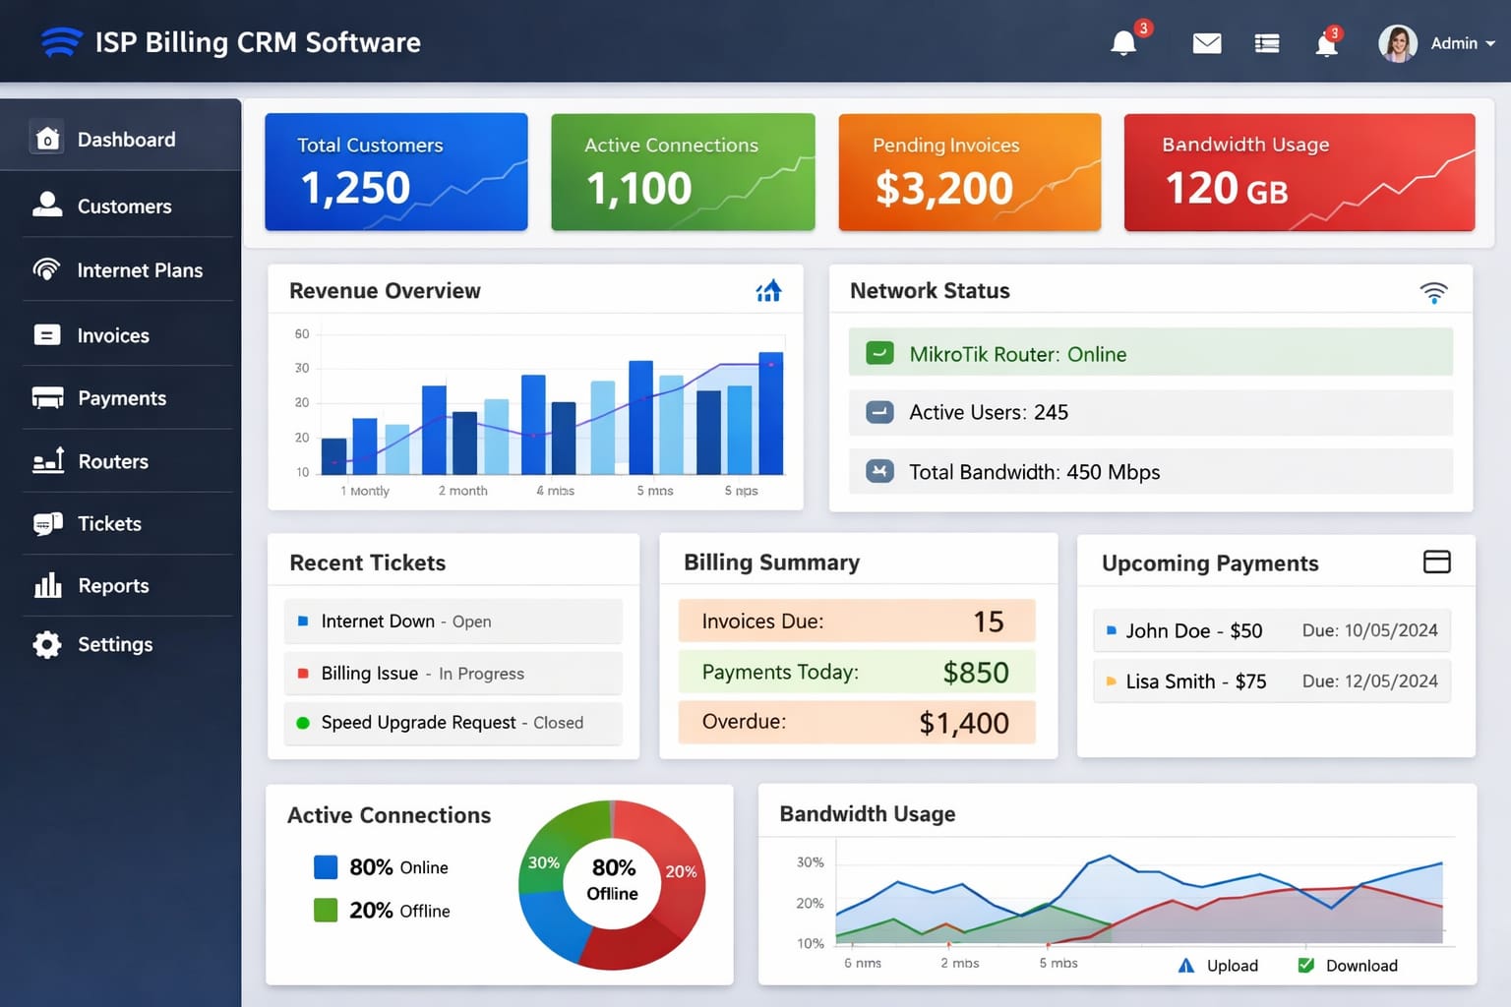Open the Total Customers card

point(396,172)
